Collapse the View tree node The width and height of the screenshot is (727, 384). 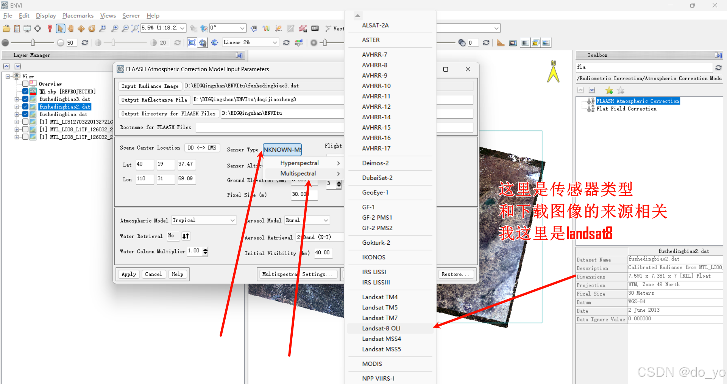coord(8,76)
